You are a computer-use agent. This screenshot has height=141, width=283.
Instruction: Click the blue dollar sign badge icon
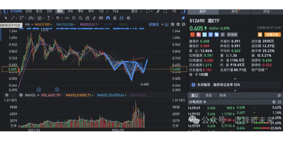point(210,34)
